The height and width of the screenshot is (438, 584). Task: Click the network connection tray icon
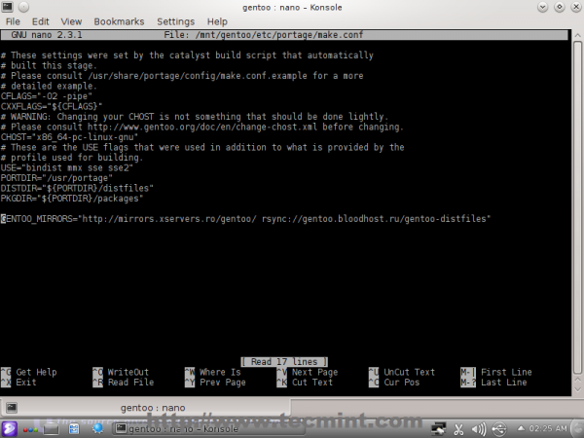tap(438, 429)
